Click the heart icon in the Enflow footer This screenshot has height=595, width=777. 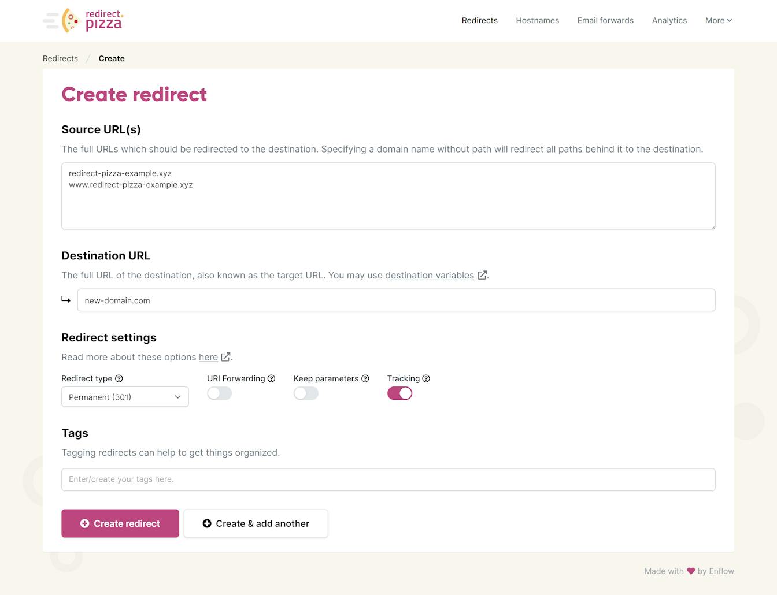(691, 571)
